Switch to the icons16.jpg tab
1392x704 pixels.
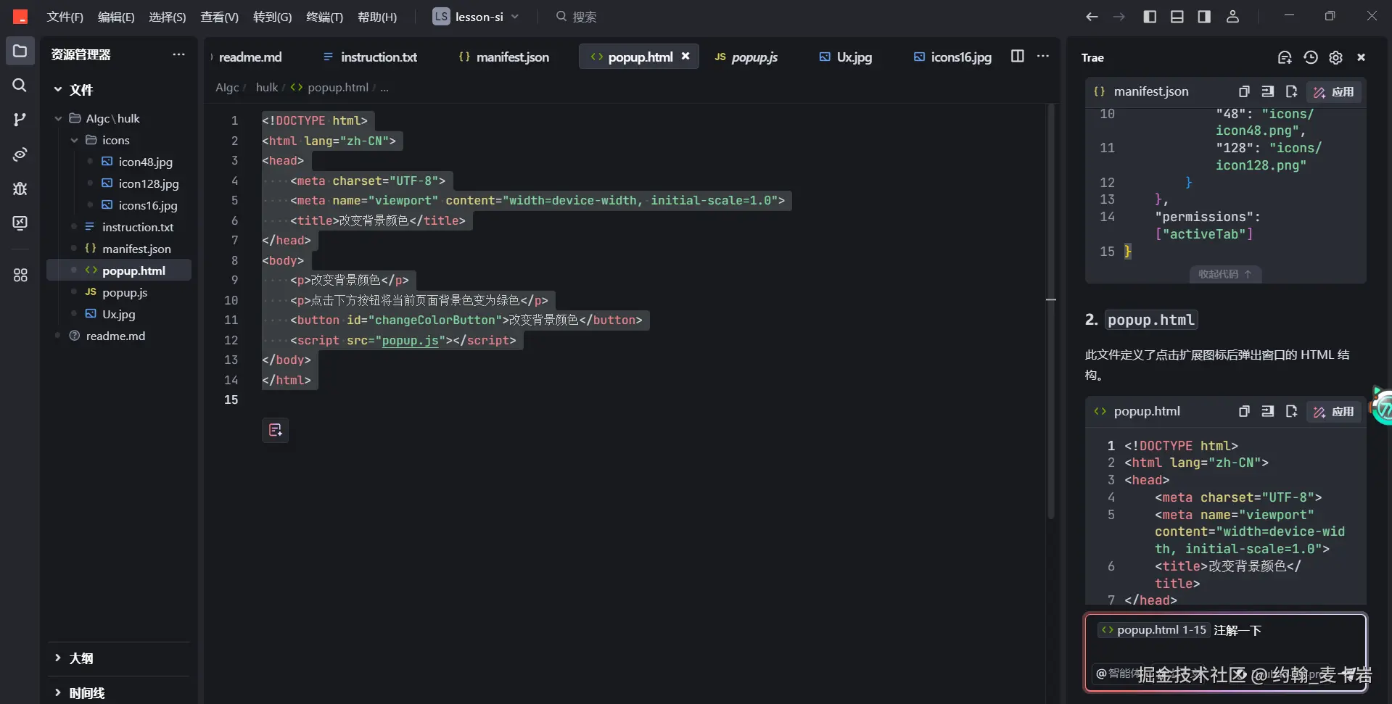952,57
